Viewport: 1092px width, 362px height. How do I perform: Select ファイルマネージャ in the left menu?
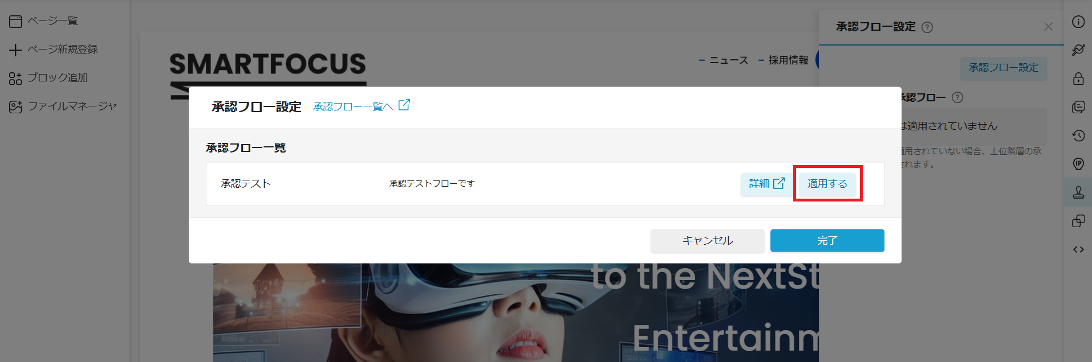coord(72,106)
